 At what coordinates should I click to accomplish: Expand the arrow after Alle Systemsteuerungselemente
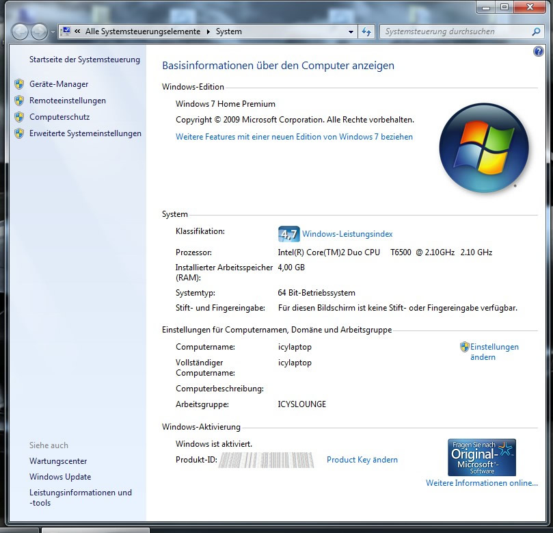208,31
